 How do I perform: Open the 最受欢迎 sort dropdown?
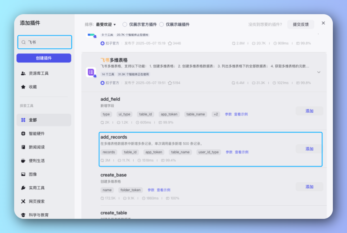(106, 24)
